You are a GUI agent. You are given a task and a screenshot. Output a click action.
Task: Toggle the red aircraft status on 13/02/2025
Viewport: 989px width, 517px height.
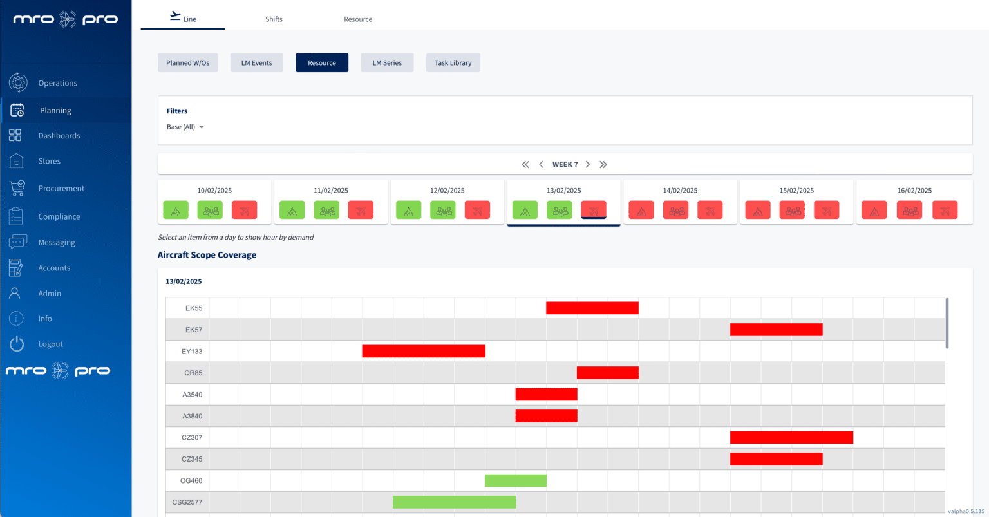click(594, 209)
